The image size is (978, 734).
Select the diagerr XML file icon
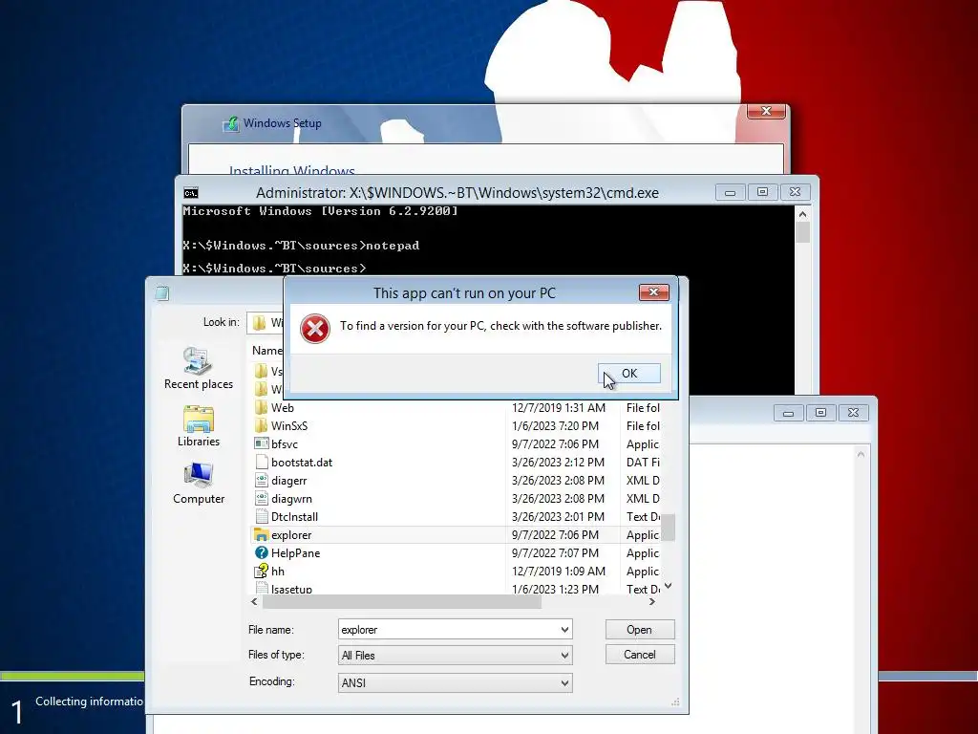click(x=262, y=480)
